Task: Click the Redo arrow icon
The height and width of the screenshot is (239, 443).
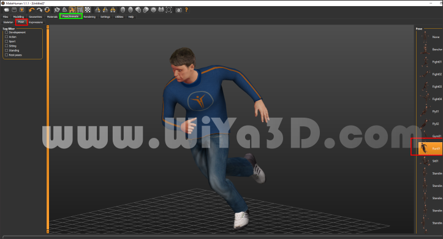Action: tap(39, 10)
